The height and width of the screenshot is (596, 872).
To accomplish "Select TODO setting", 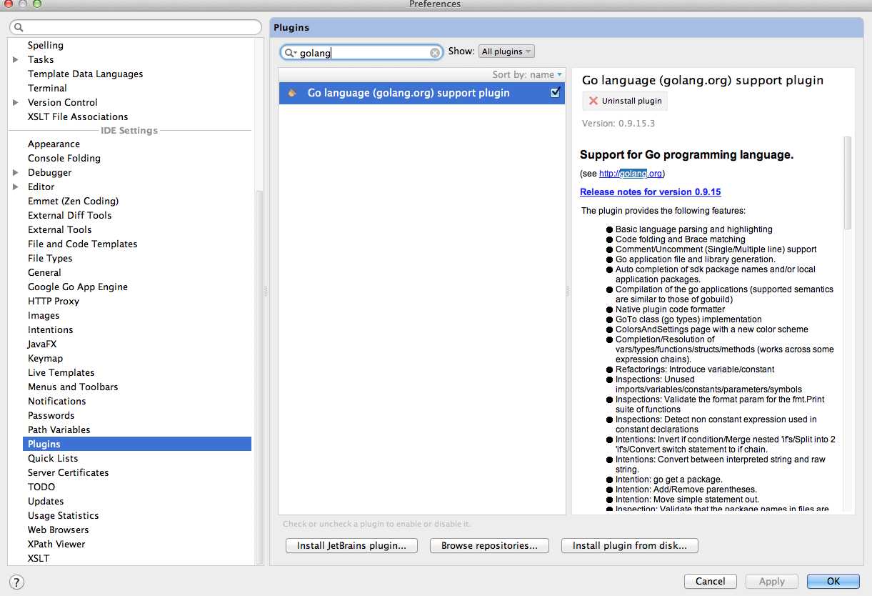I will coord(41,487).
